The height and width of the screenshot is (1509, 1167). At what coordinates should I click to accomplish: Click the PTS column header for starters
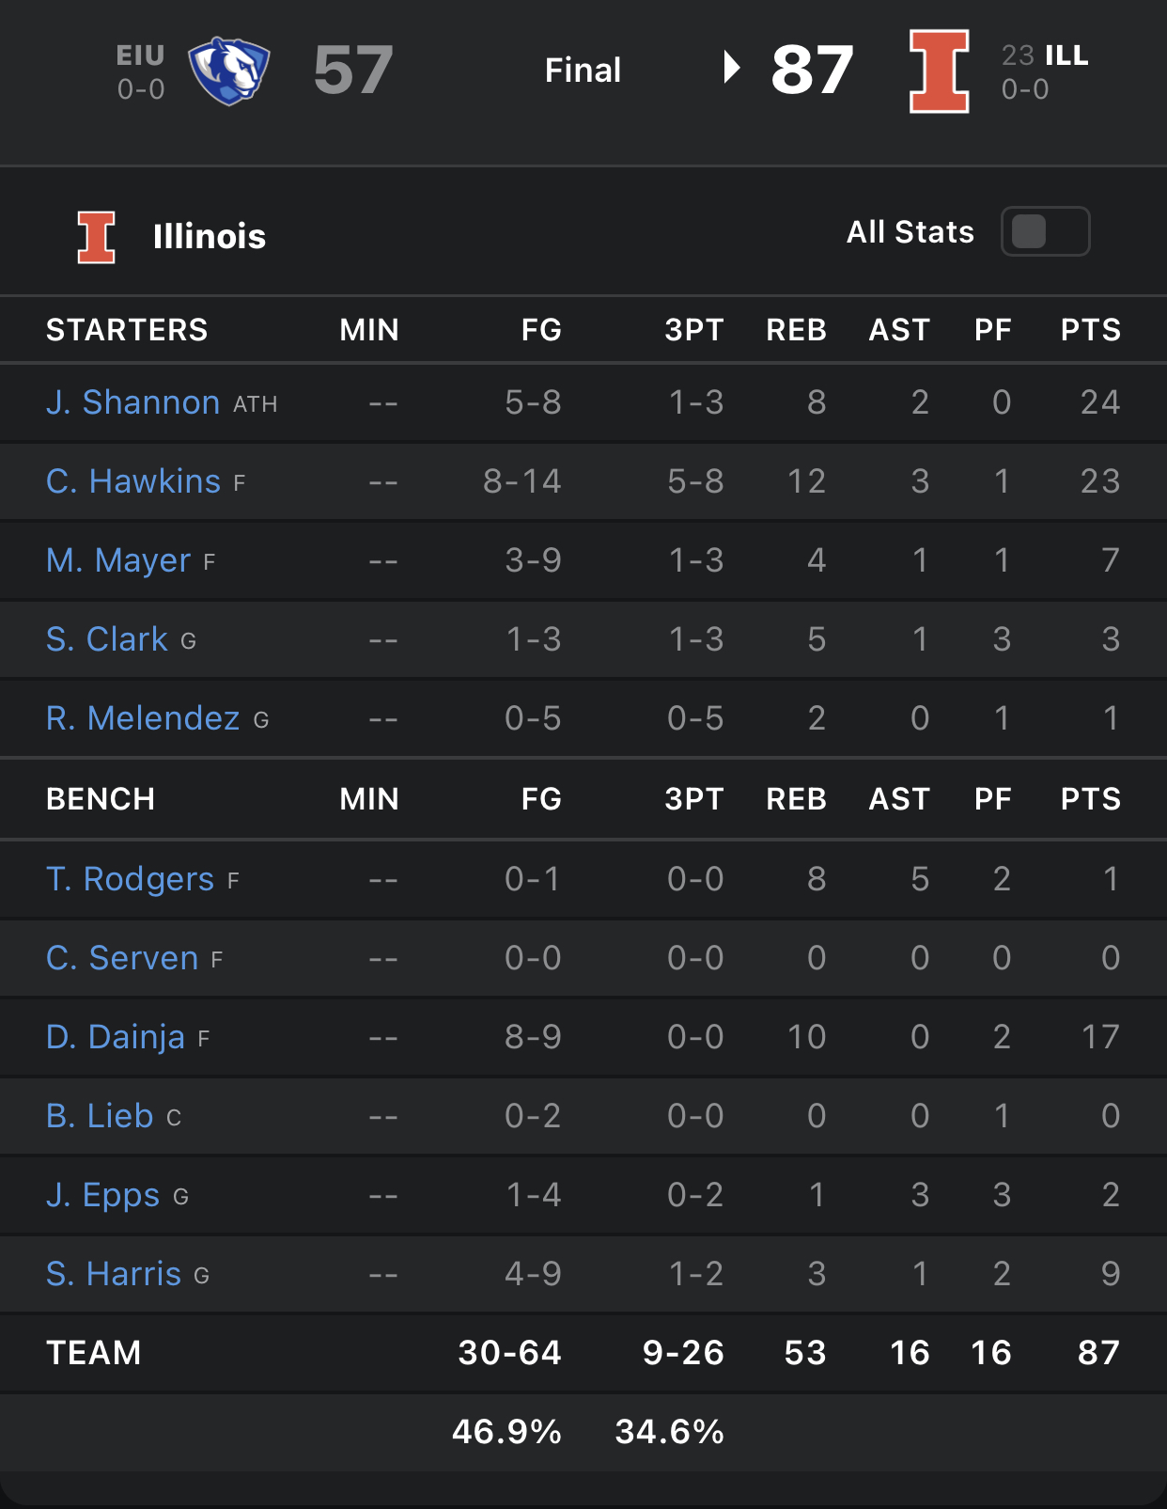point(1090,330)
